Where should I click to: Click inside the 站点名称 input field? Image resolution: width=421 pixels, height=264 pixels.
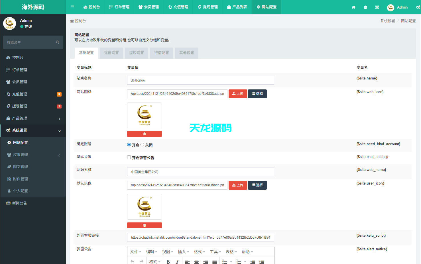(x=200, y=80)
